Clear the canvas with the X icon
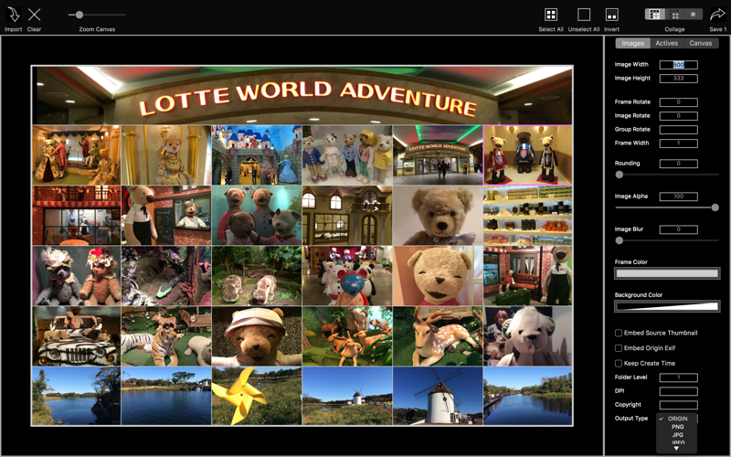This screenshot has height=457, width=731. click(34, 15)
